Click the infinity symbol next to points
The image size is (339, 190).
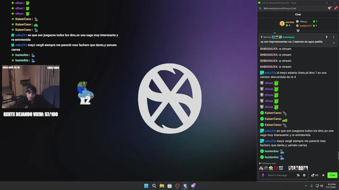point(316,175)
